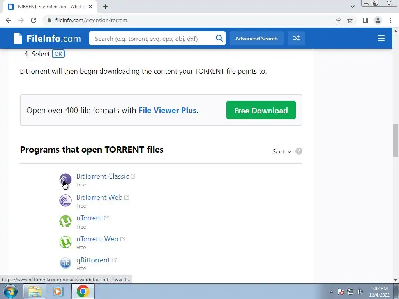
Task: Click the page vertical scrollbar thumb
Action: (395, 140)
